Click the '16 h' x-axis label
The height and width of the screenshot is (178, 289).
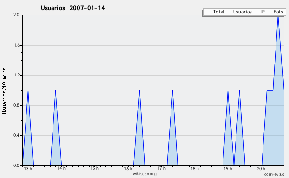point(128,168)
